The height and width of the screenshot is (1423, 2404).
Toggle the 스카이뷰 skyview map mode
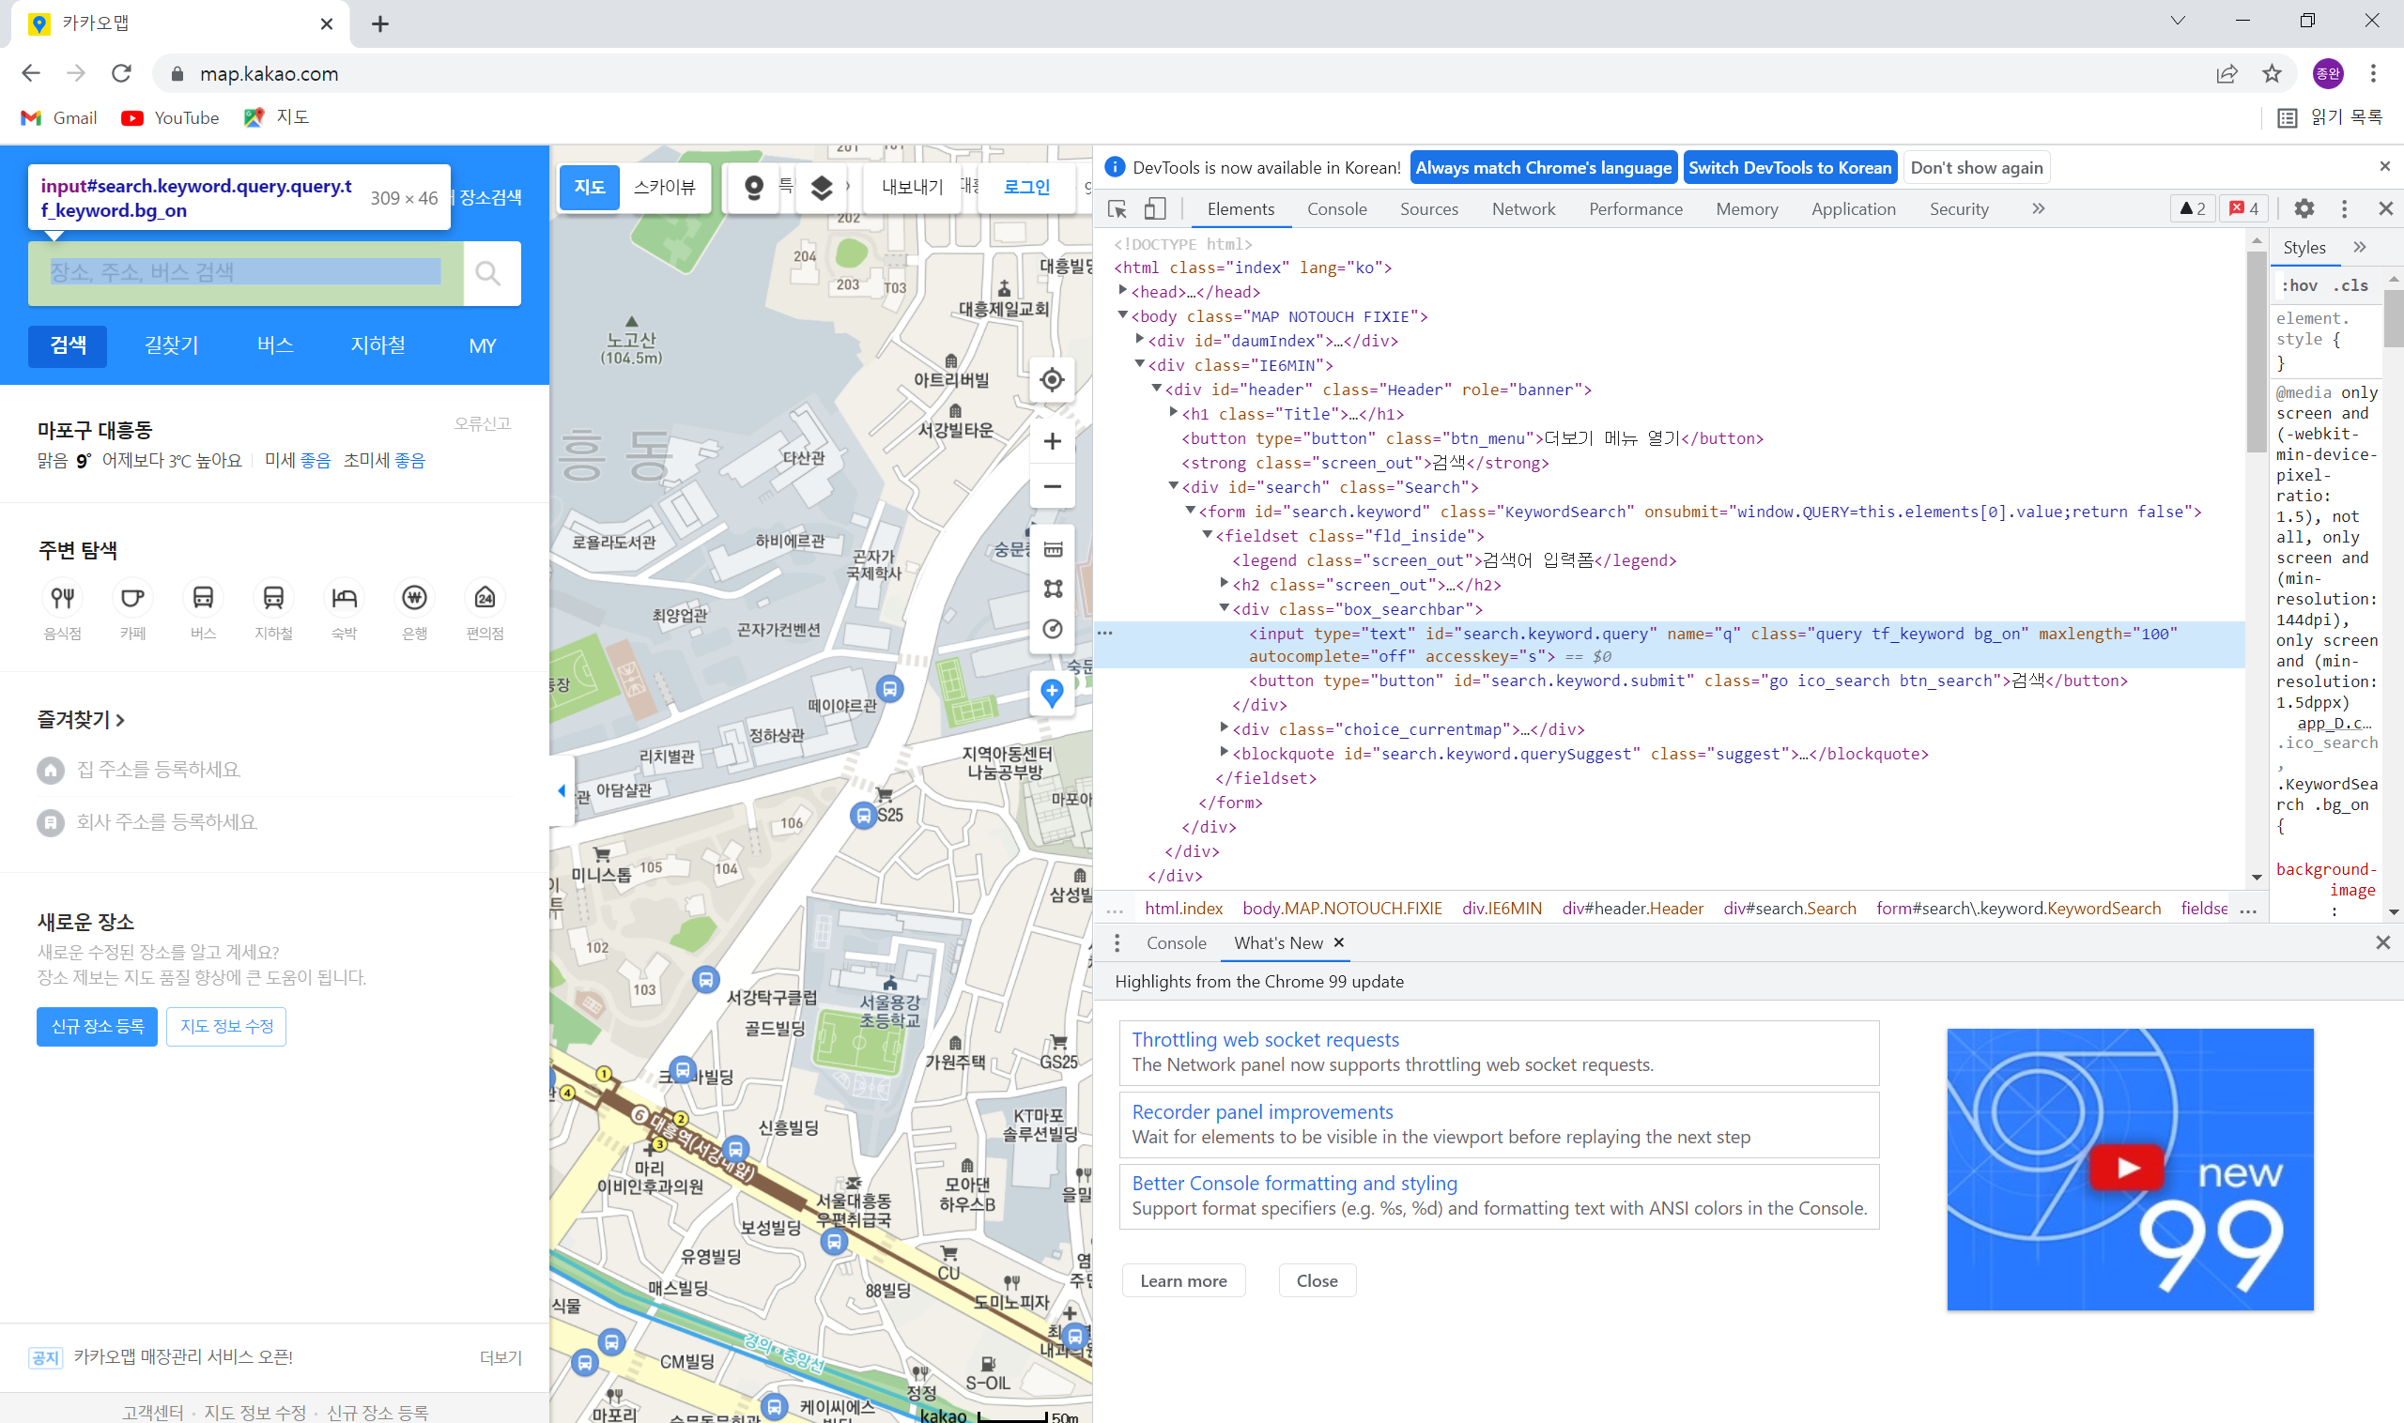(664, 187)
